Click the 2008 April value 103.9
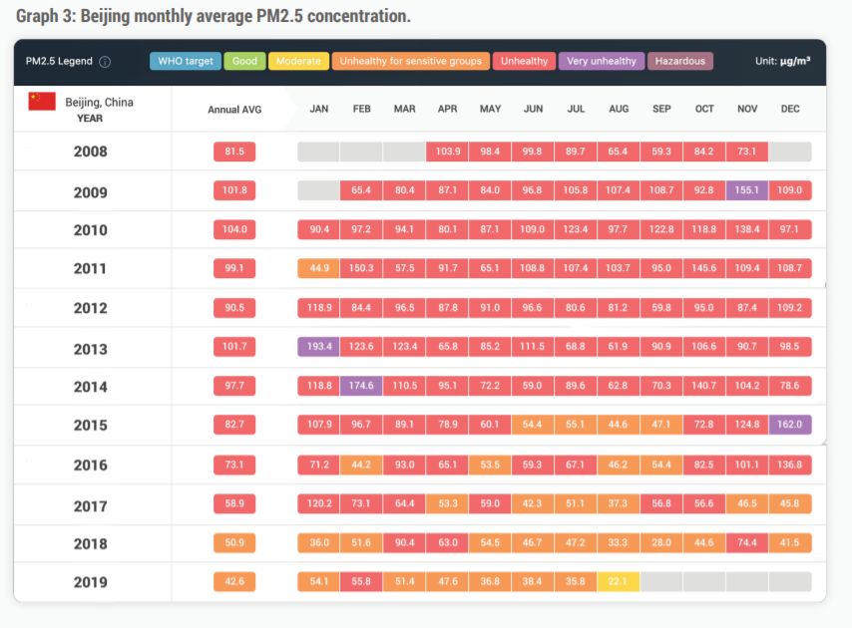The height and width of the screenshot is (628, 852). [x=447, y=152]
